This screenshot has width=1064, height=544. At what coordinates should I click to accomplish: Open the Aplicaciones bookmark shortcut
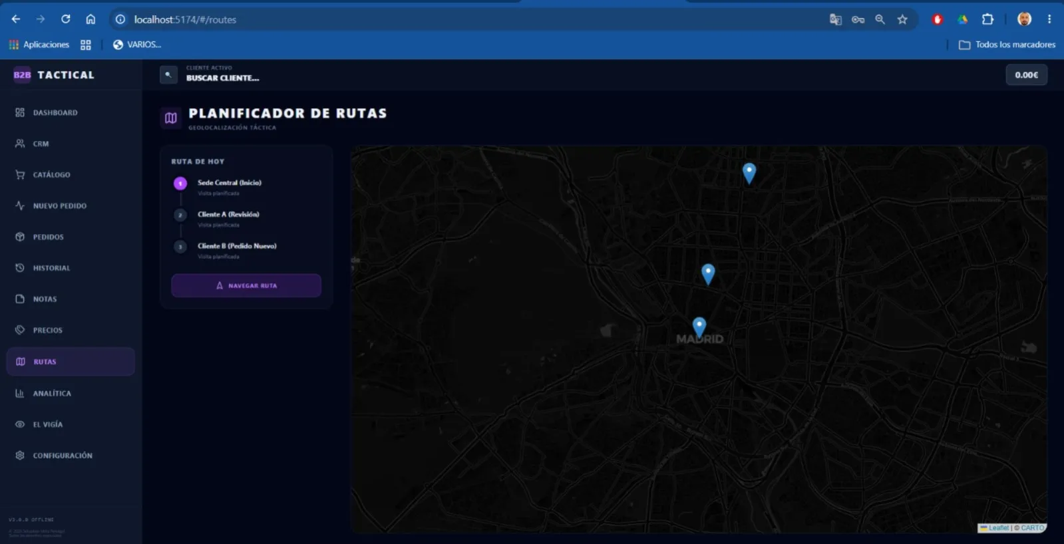(39, 45)
